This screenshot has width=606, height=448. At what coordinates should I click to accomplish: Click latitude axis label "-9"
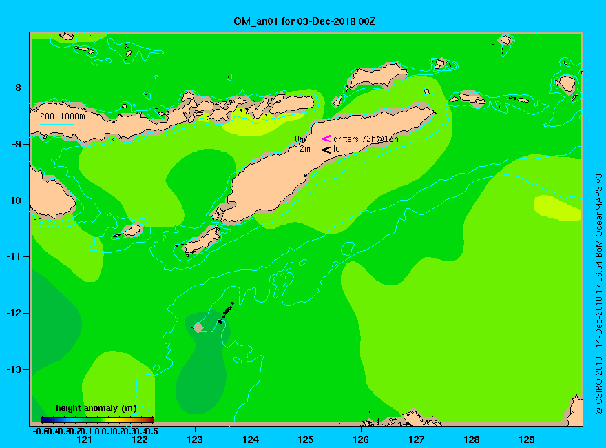click(x=17, y=144)
